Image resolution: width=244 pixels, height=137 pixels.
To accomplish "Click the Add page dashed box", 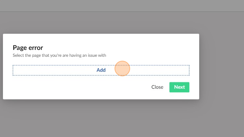I will [x=101, y=70].
